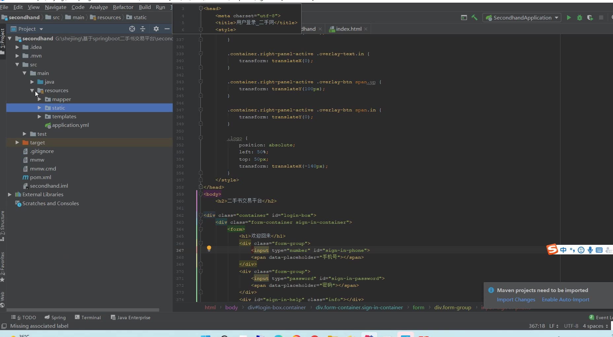Open the Favorites star tool window
Screen dimensions: 613x337
click(2, 267)
